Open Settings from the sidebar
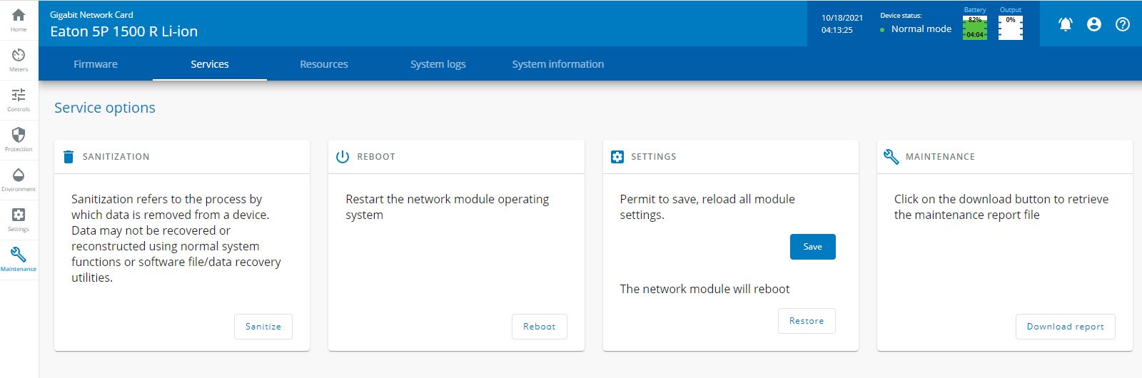The height and width of the screenshot is (378, 1142). 19,219
